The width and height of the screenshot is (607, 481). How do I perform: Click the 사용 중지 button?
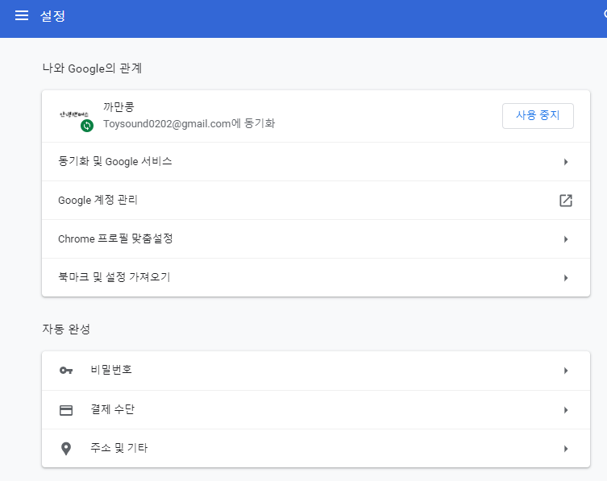[x=538, y=116]
